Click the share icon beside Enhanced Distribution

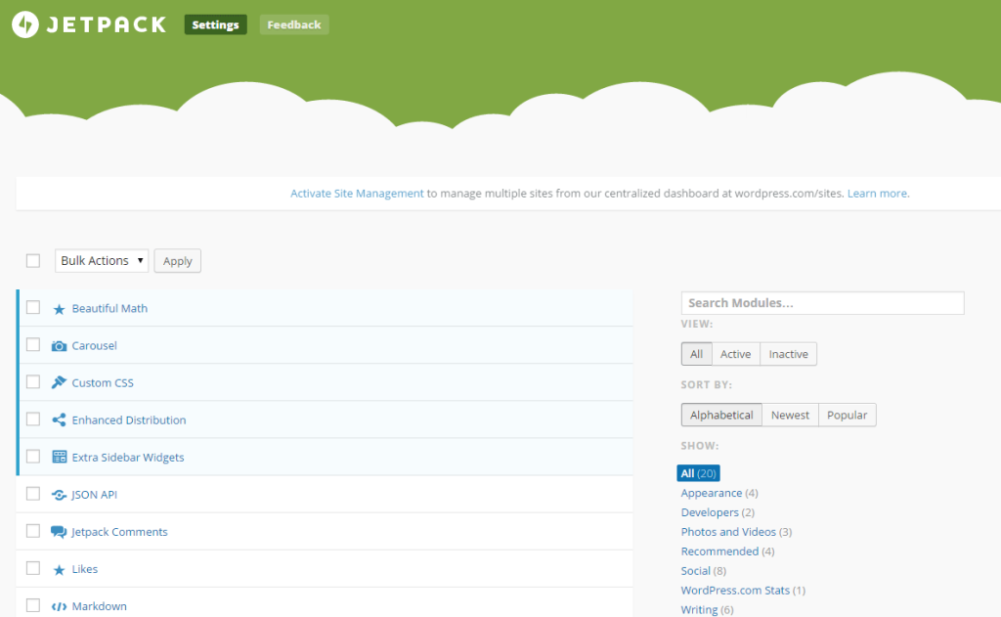click(60, 419)
